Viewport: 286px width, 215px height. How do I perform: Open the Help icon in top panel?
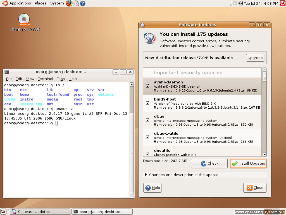(83, 3)
